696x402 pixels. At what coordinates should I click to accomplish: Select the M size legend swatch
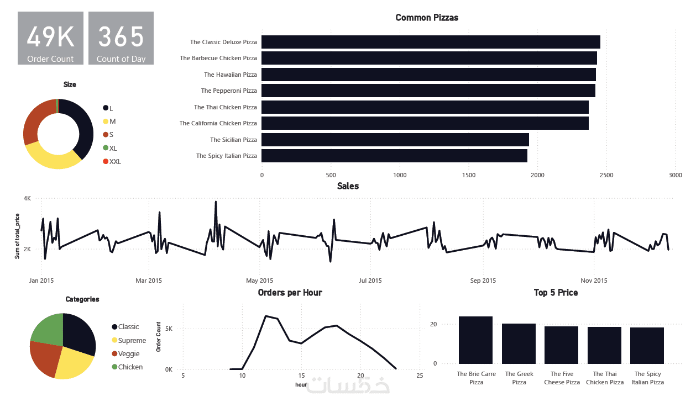[x=106, y=121]
